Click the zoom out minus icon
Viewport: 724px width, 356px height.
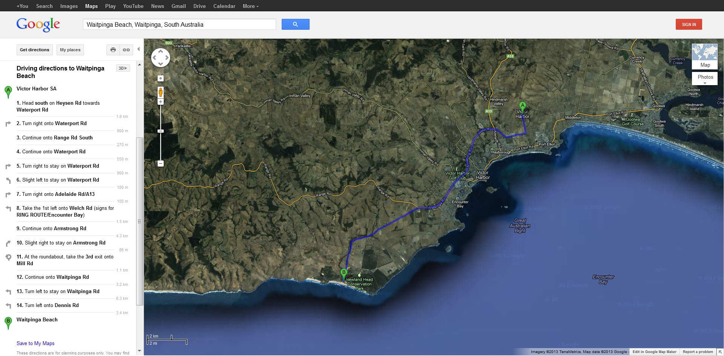click(x=160, y=163)
